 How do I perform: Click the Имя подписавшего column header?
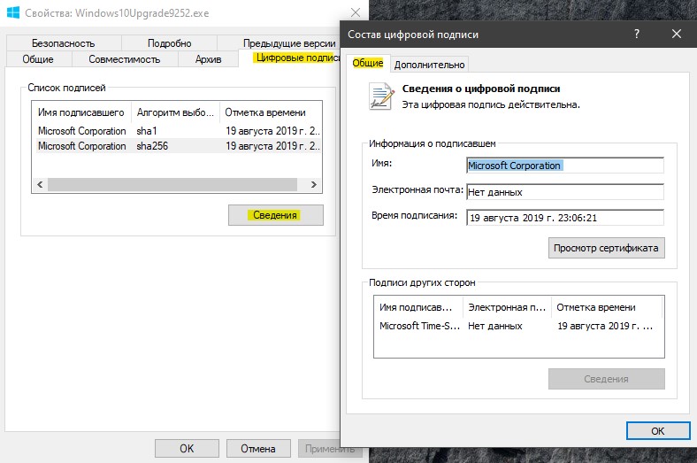[x=81, y=112]
